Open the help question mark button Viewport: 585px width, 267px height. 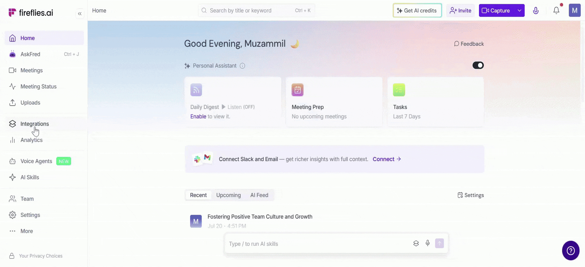[571, 250]
